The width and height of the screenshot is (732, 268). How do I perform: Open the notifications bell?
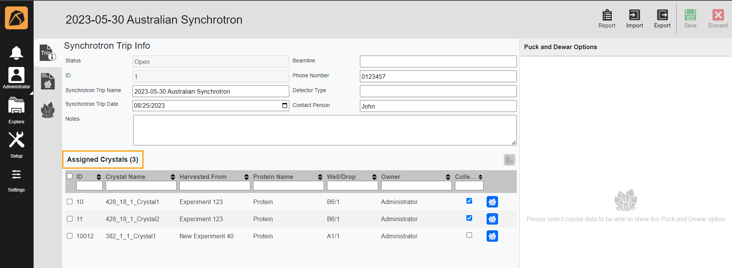[x=16, y=53]
